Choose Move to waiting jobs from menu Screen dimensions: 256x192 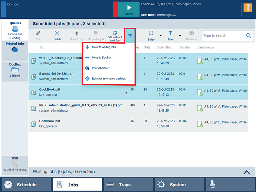[x=104, y=47]
